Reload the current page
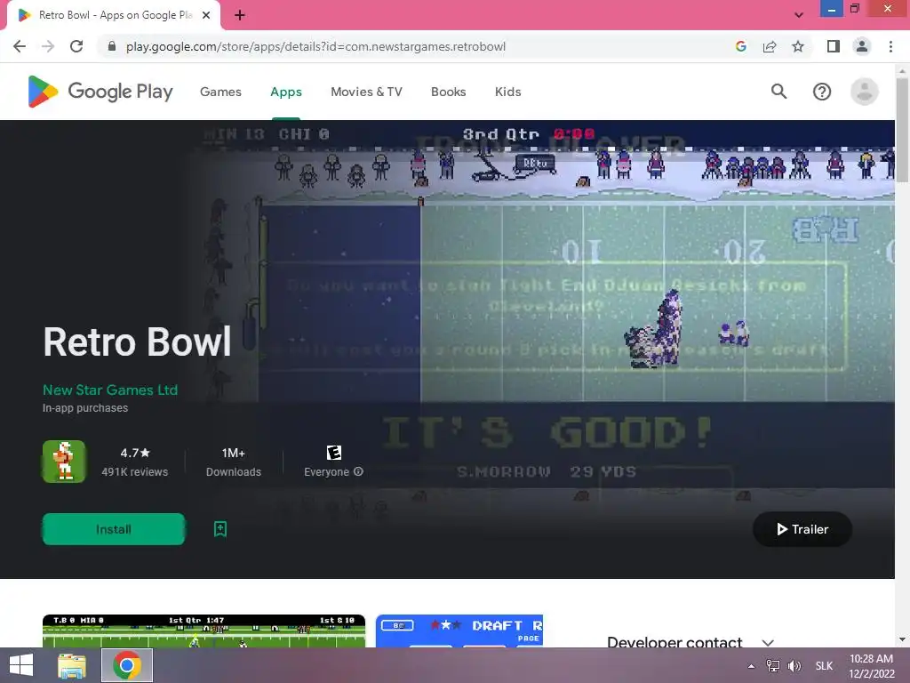 click(76, 46)
